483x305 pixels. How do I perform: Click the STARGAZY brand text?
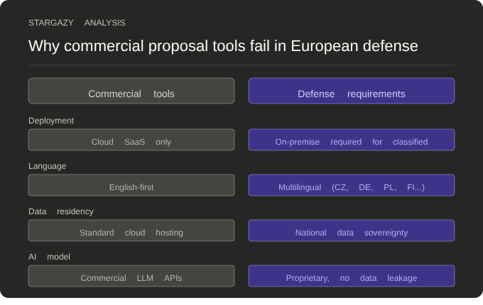point(50,23)
